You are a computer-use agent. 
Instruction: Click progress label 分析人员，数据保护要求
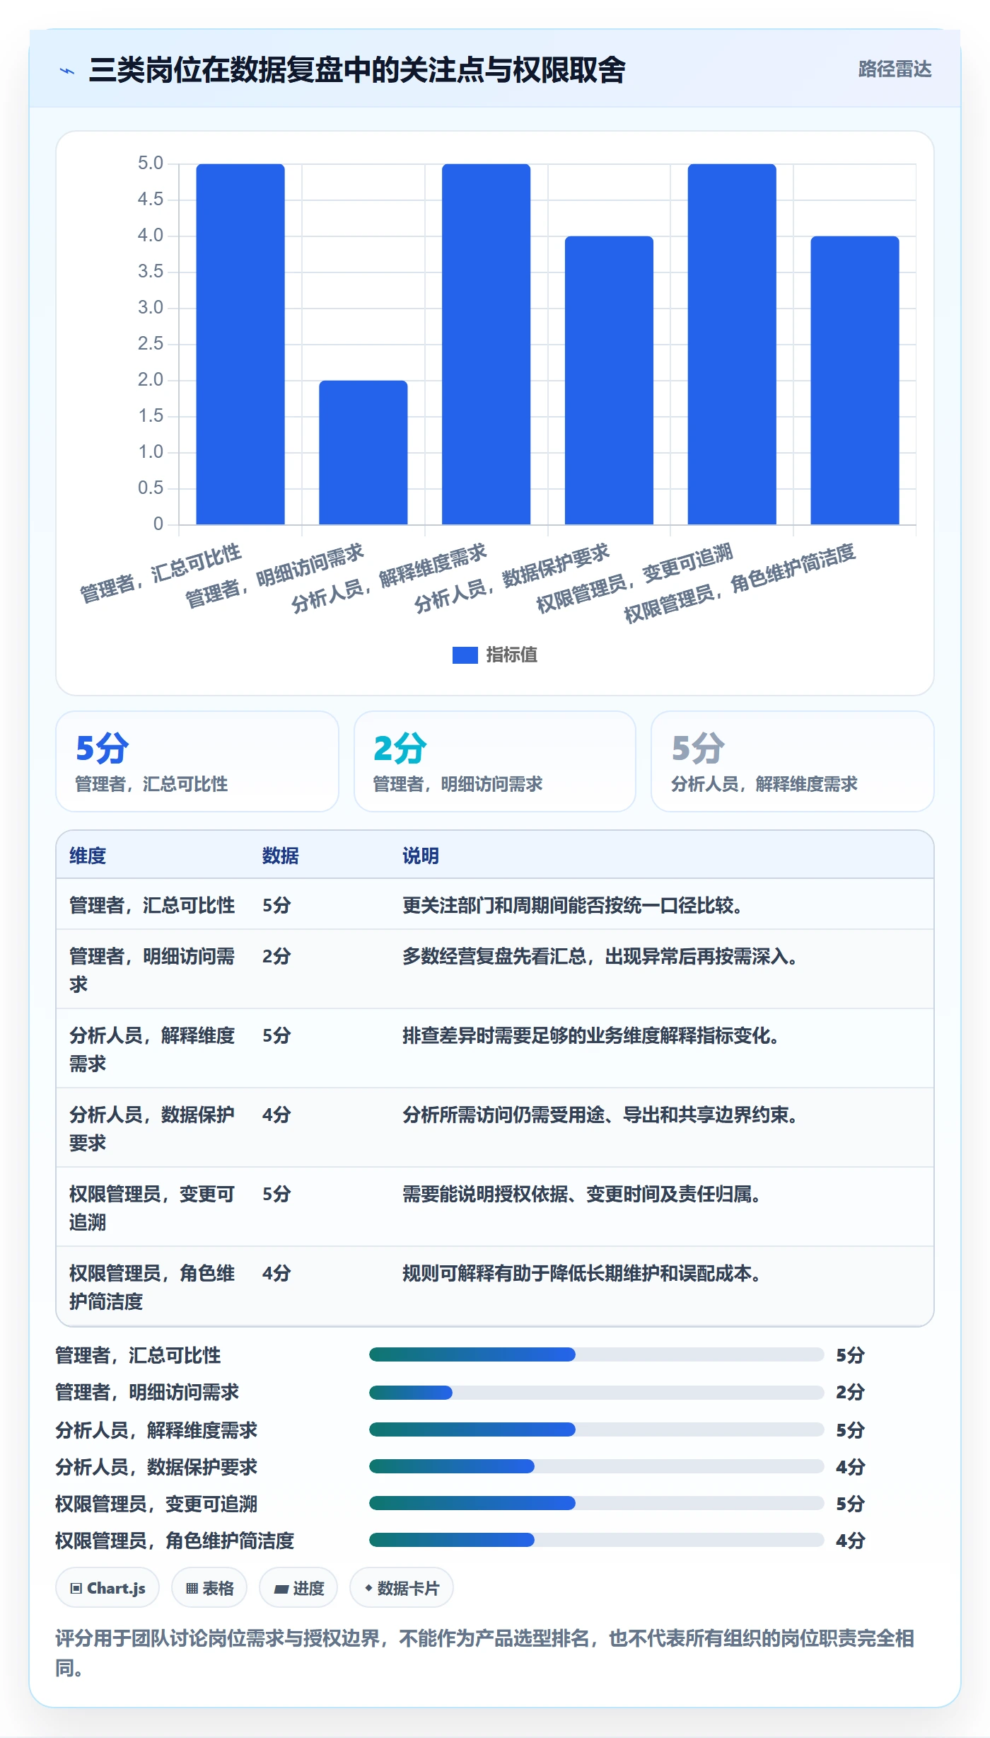point(156,1467)
